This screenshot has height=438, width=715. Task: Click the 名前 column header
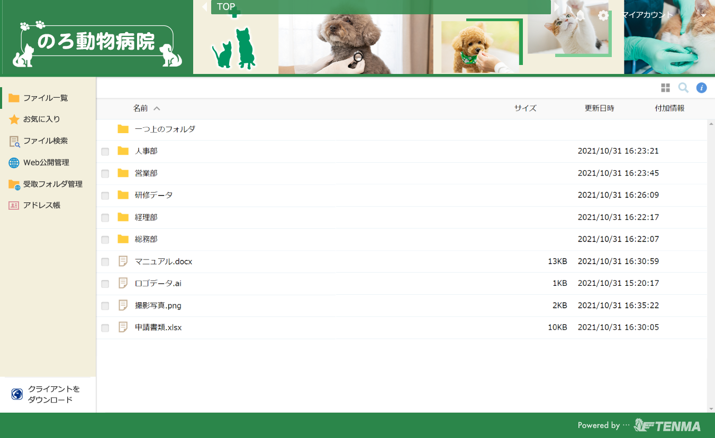tap(141, 108)
